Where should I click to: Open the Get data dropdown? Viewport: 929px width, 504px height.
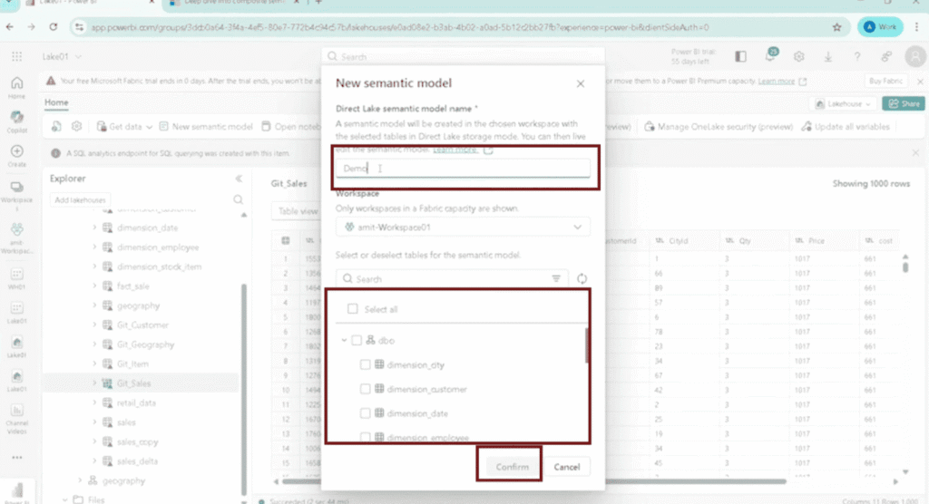[124, 126]
